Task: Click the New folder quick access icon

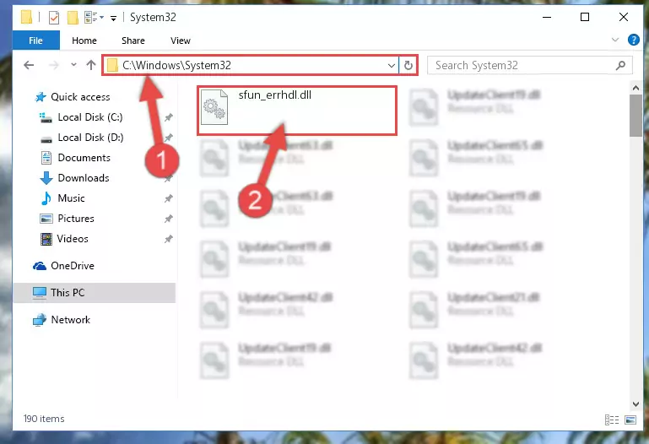Action: pos(73,18)
